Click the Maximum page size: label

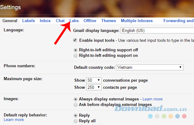(23, 79)
